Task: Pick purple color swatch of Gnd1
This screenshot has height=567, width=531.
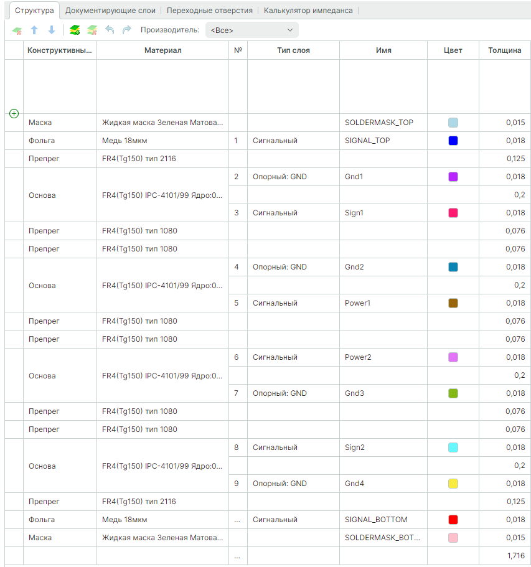Action: coord(453,177)
